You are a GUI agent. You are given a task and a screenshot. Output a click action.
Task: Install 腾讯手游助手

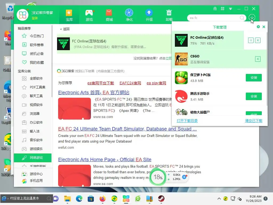(x=254, y=96)
